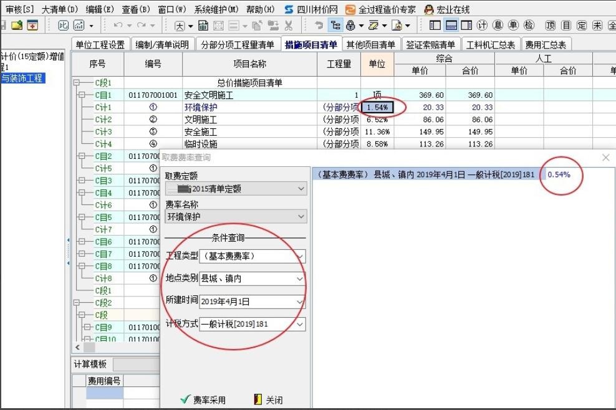Select the bottom-panel layout icon
Image resolution: width=616 pixels, height=410 pixels.
click(451, 26)
